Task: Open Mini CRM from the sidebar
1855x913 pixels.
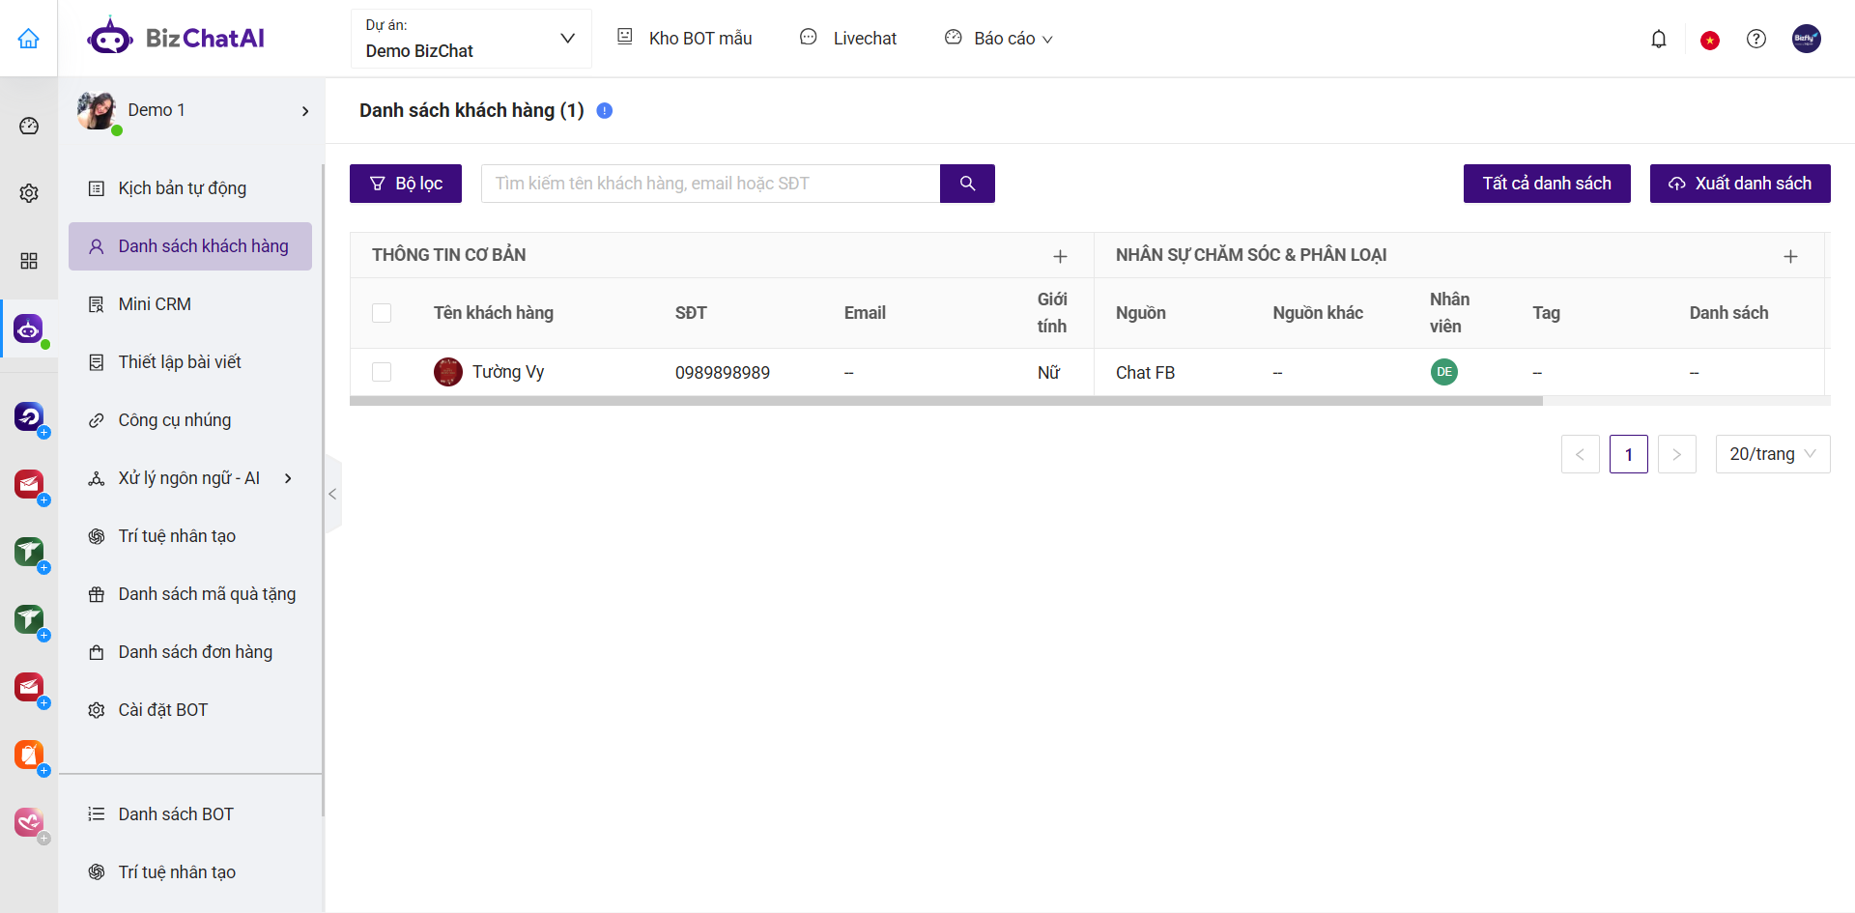Action: (x=155, y=304)
